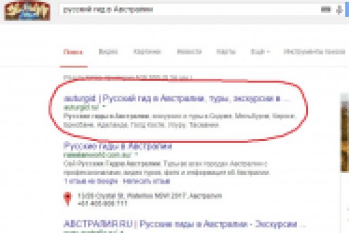
Task: Open the Карты tab
Action: coord(226,52)
